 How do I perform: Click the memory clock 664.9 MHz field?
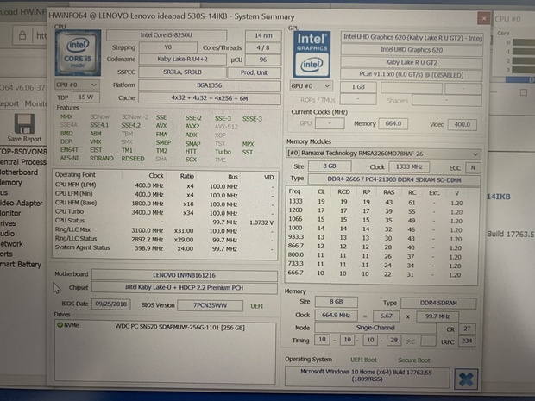coord(336,316)
